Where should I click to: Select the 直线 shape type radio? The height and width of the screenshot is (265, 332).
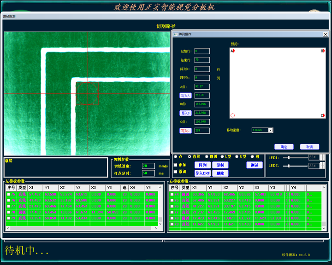(190, 156)
